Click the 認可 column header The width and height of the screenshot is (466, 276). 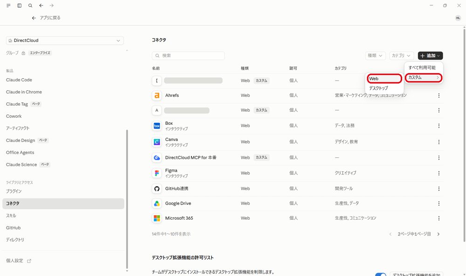pyautogui.click(x=293, y=68)
